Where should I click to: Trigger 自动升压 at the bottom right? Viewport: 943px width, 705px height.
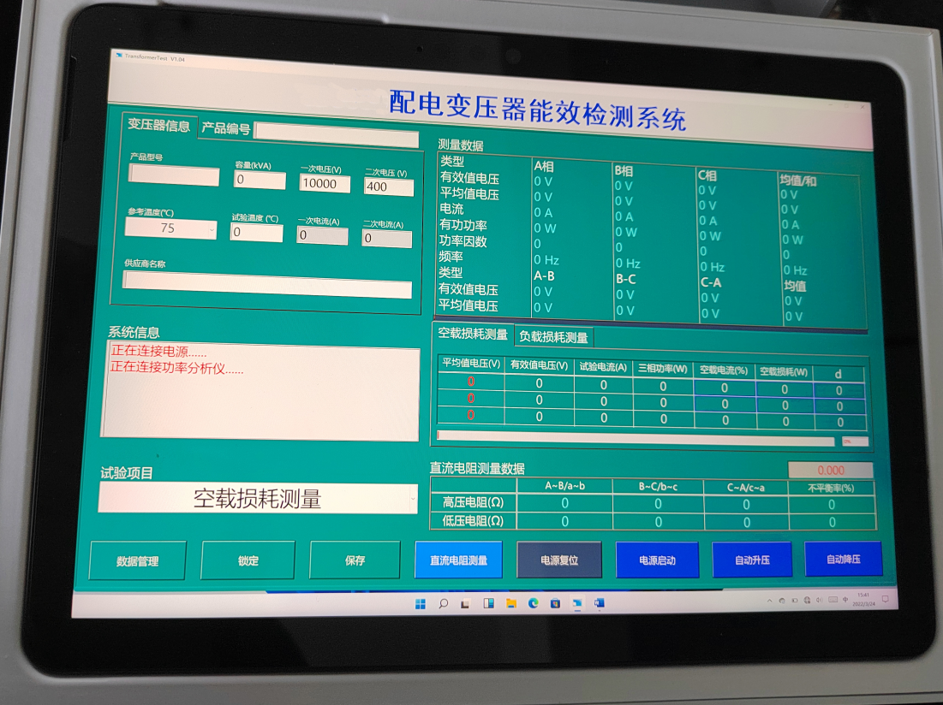coord(751,560)
